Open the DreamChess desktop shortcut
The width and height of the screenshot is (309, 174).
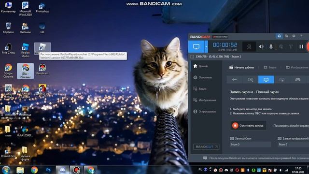click(8, 152)
